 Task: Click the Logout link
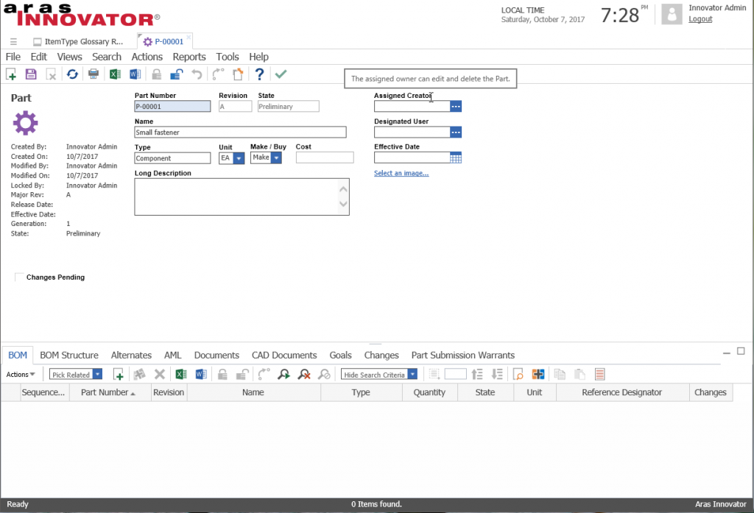click(700, 19)
